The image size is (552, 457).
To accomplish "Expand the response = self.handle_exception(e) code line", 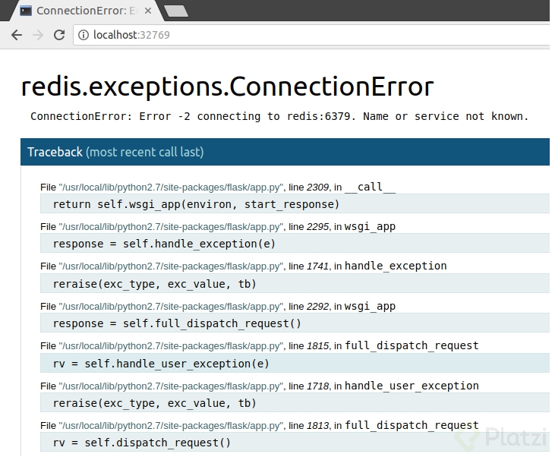I will pos(164,244).
